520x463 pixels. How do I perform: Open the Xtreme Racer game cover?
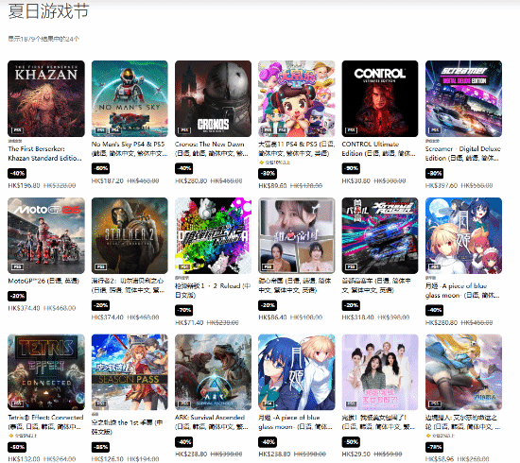coord(380,235)
